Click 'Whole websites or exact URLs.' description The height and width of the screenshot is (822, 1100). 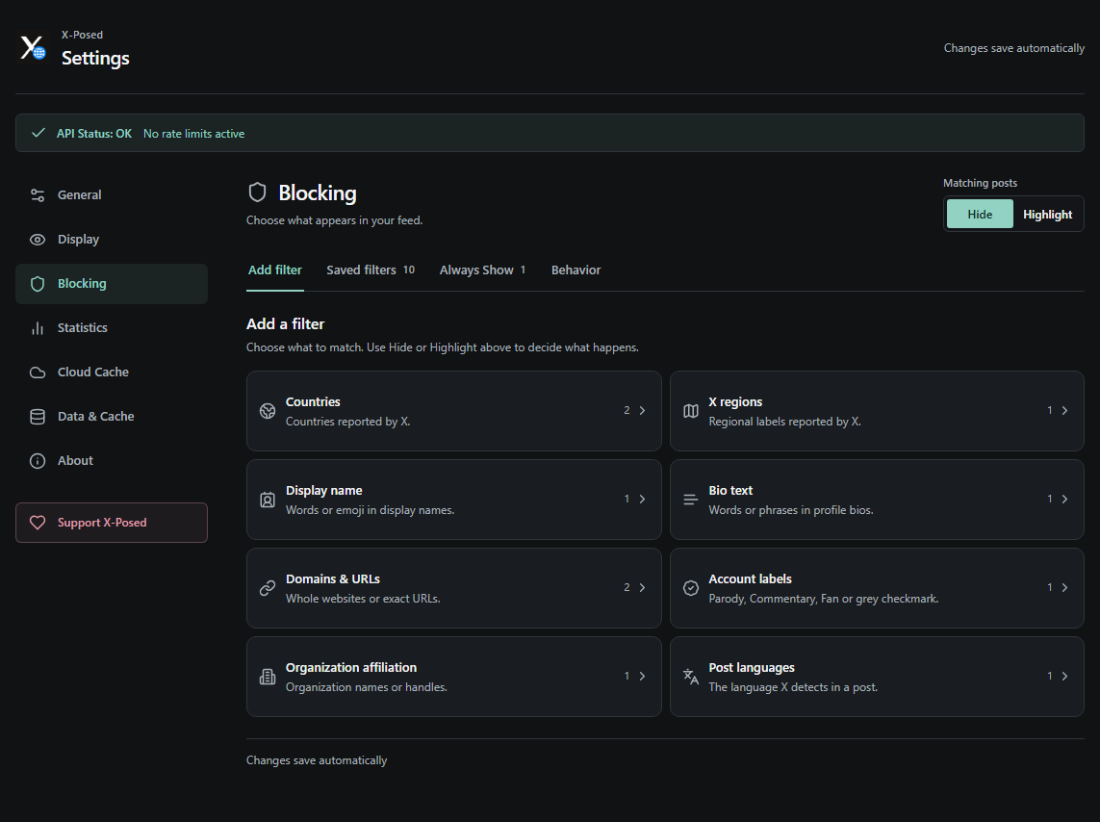point(363,599)
